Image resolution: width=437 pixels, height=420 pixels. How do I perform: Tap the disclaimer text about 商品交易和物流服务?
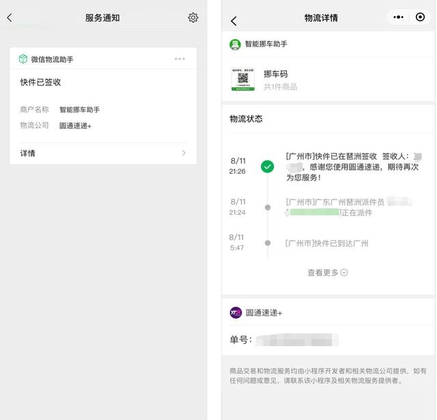click(328, 376)
